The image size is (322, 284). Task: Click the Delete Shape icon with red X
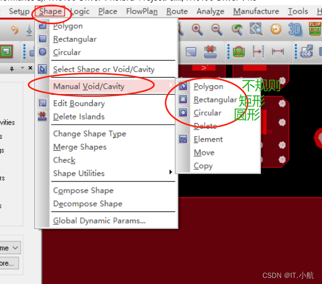pyautogui.click(x=210, y=51)
